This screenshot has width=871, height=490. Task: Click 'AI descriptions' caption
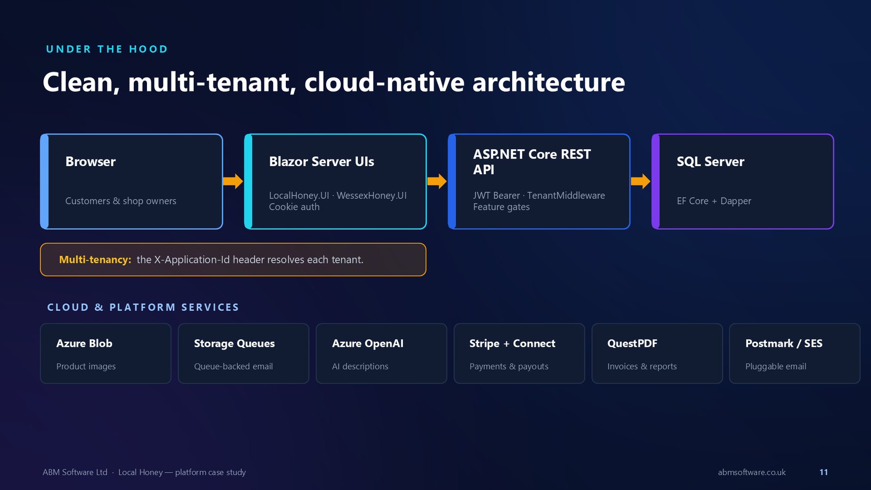point(360,366)
